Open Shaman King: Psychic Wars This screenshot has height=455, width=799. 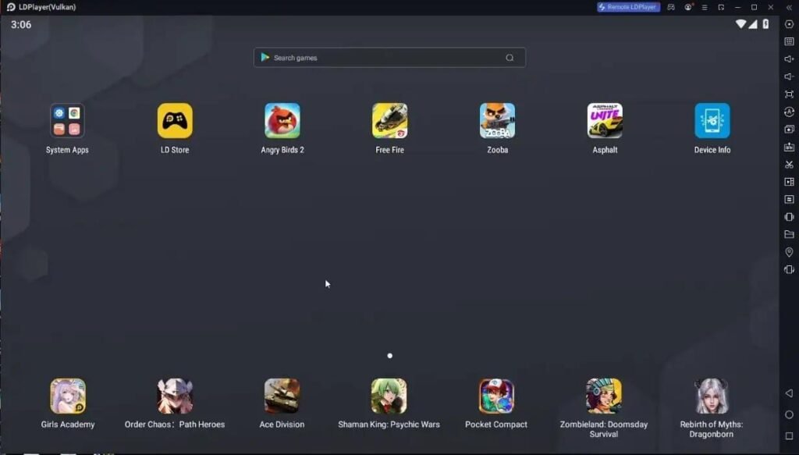point(389,396)
